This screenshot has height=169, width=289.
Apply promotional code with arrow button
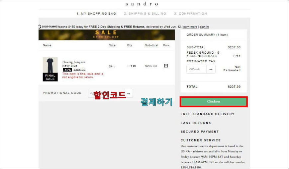pos(129,93)
